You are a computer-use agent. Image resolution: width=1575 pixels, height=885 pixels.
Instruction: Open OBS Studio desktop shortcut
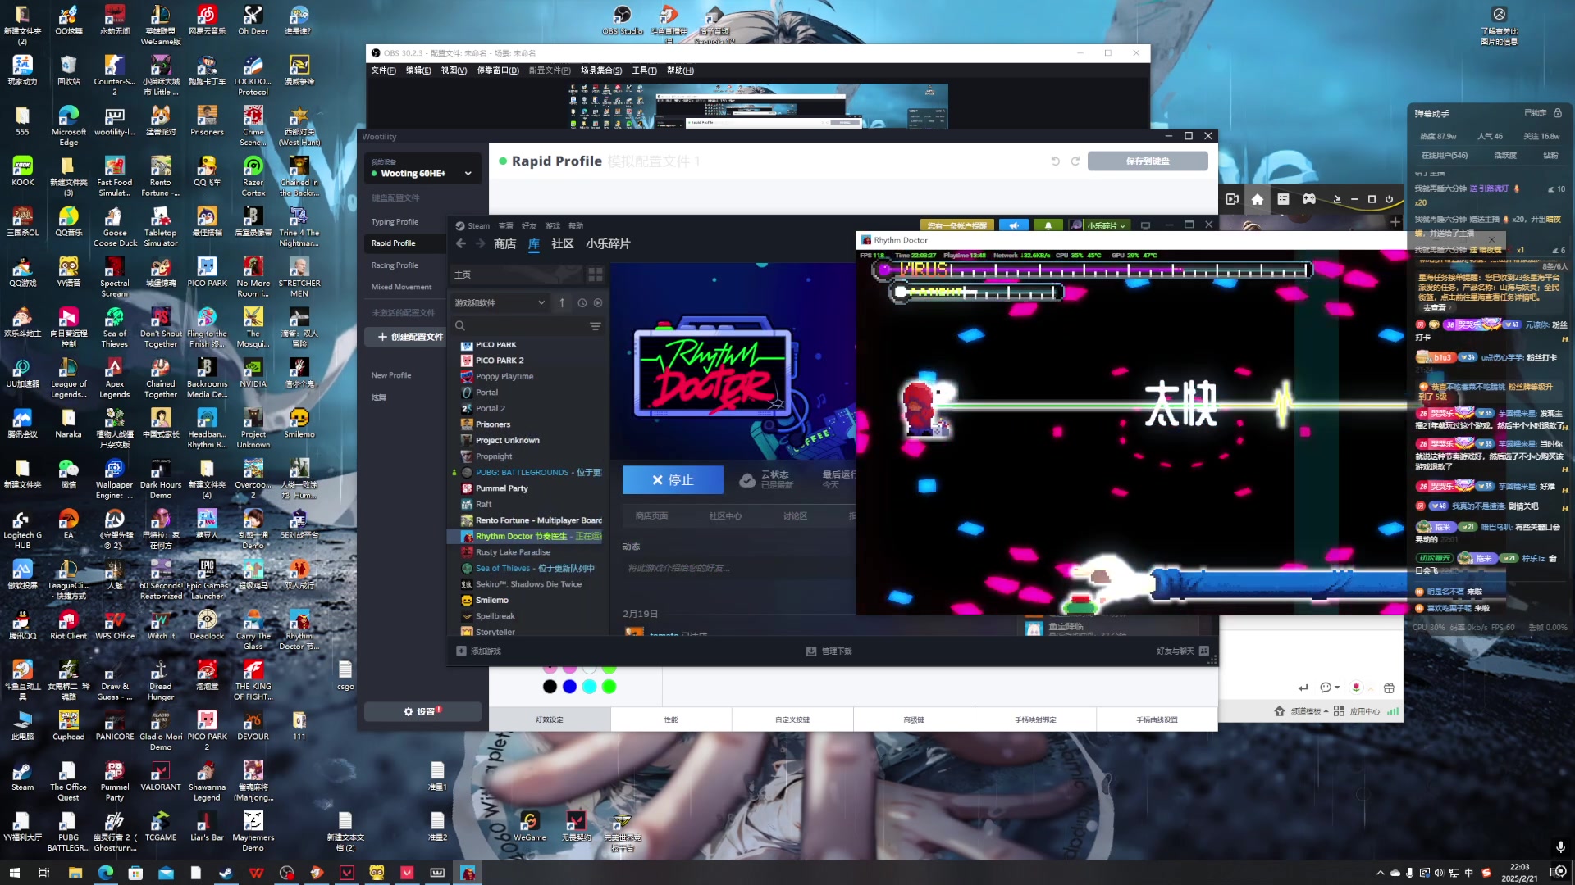(x=623, y=21)
